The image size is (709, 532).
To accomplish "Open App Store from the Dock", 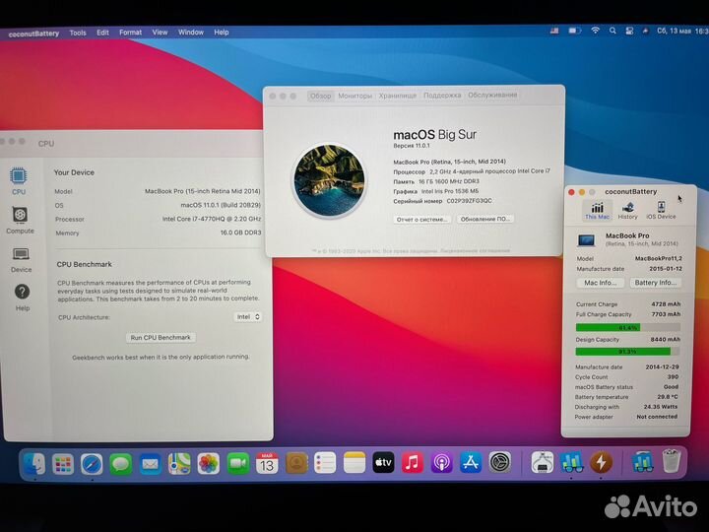I will tap(471, 462).
